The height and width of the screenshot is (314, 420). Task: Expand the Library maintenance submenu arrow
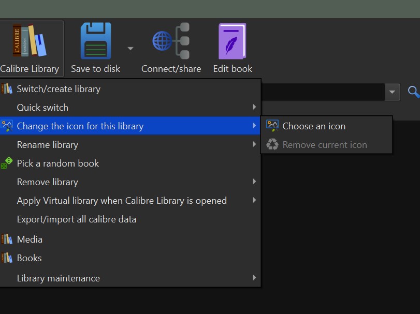(254, 278)
